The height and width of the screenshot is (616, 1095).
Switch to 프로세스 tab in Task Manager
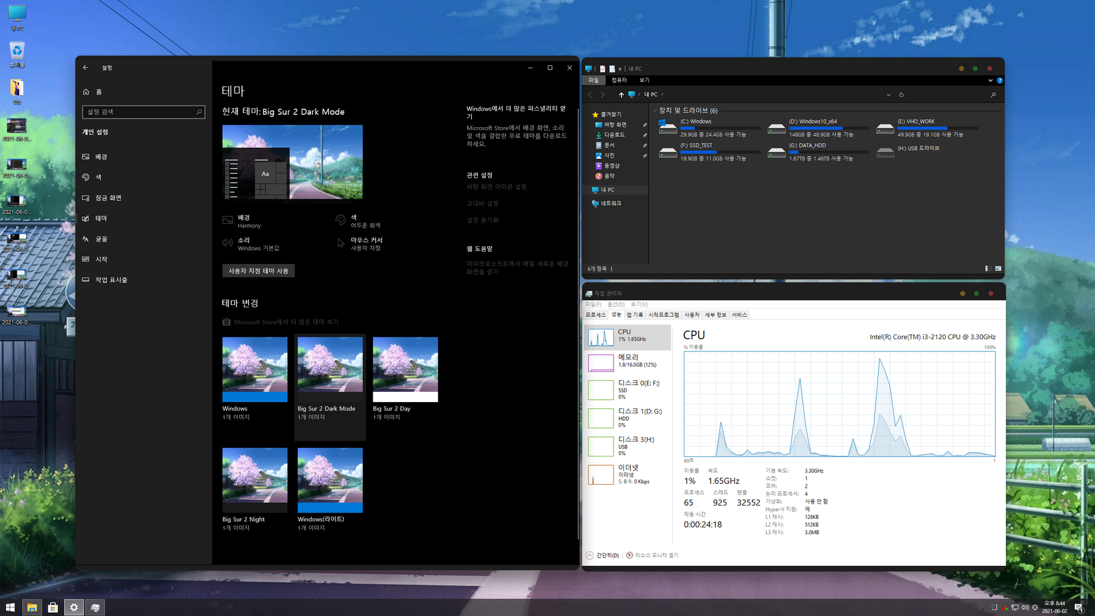595,315
